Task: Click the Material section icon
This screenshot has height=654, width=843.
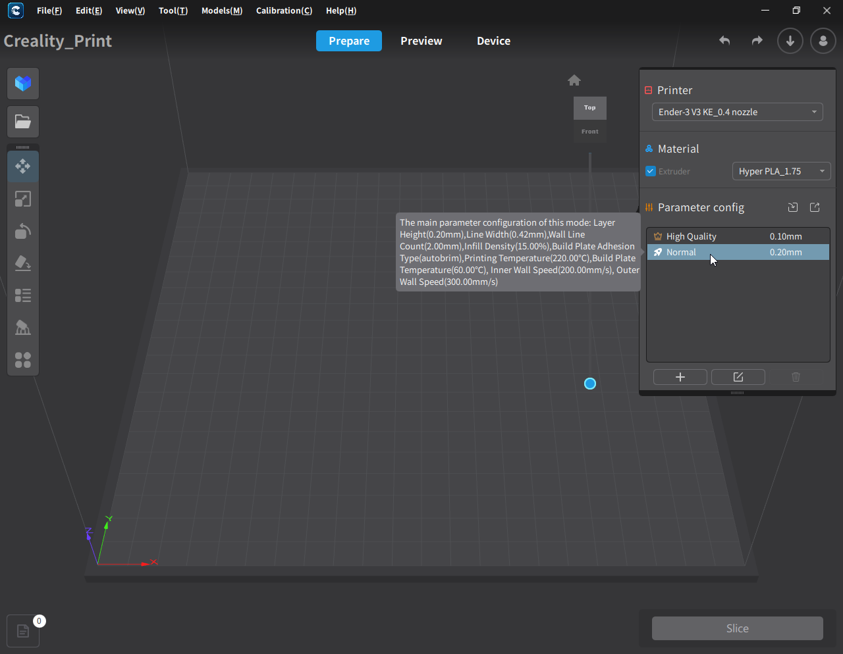Action: click(x=649, y=149)
